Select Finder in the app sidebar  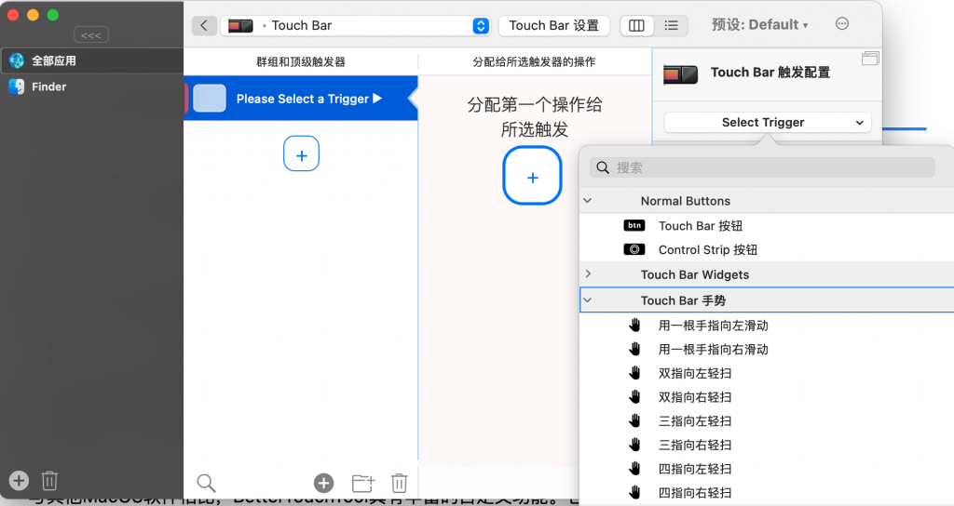point(91,87)
